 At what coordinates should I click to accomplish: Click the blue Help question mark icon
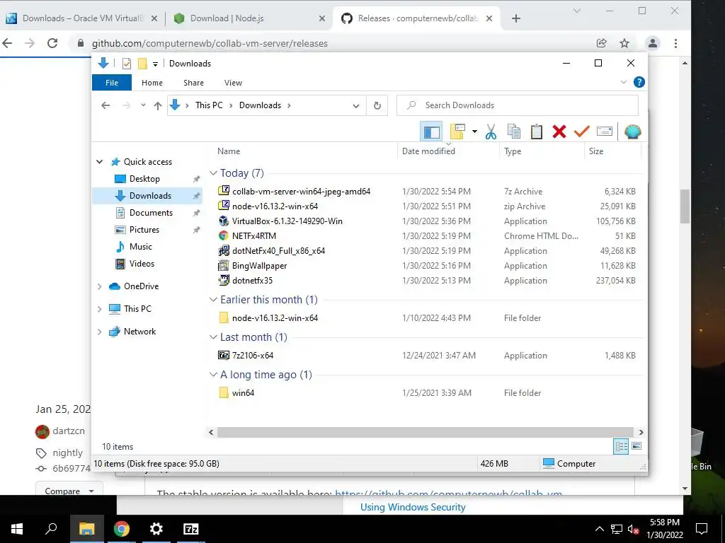tap(639, 82)
